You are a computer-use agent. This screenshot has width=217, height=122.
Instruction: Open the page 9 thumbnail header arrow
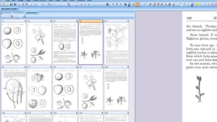tap(102, 67)
